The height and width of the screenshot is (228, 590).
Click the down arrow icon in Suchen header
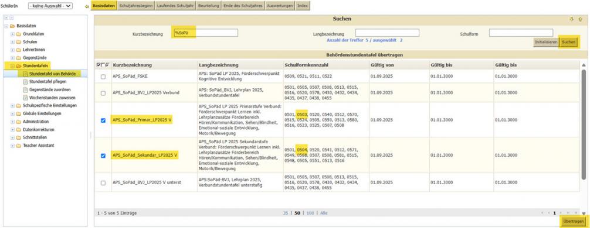(x=571, y=19)
